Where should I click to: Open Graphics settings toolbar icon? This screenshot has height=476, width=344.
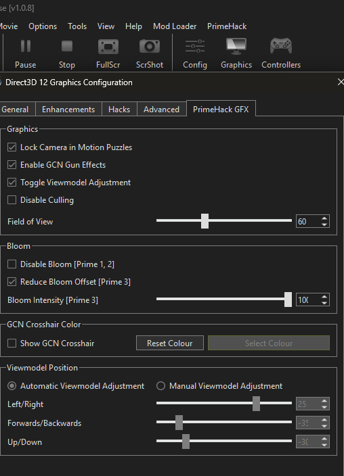point(236,47)
